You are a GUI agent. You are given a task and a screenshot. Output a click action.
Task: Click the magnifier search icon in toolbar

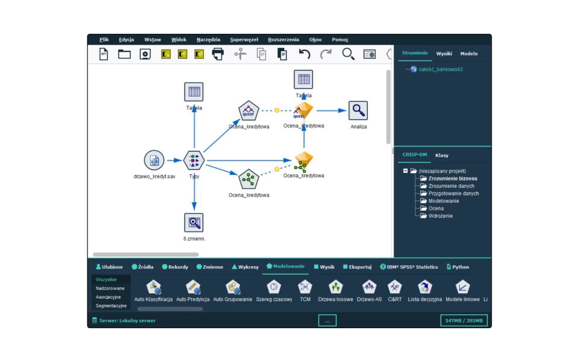(348, 54)
